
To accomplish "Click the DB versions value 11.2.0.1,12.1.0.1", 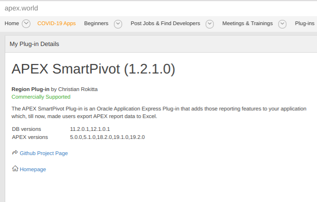I will (90, 129).
